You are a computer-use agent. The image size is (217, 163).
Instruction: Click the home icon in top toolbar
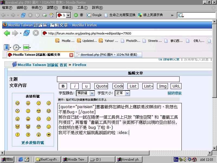coord(51,15)
